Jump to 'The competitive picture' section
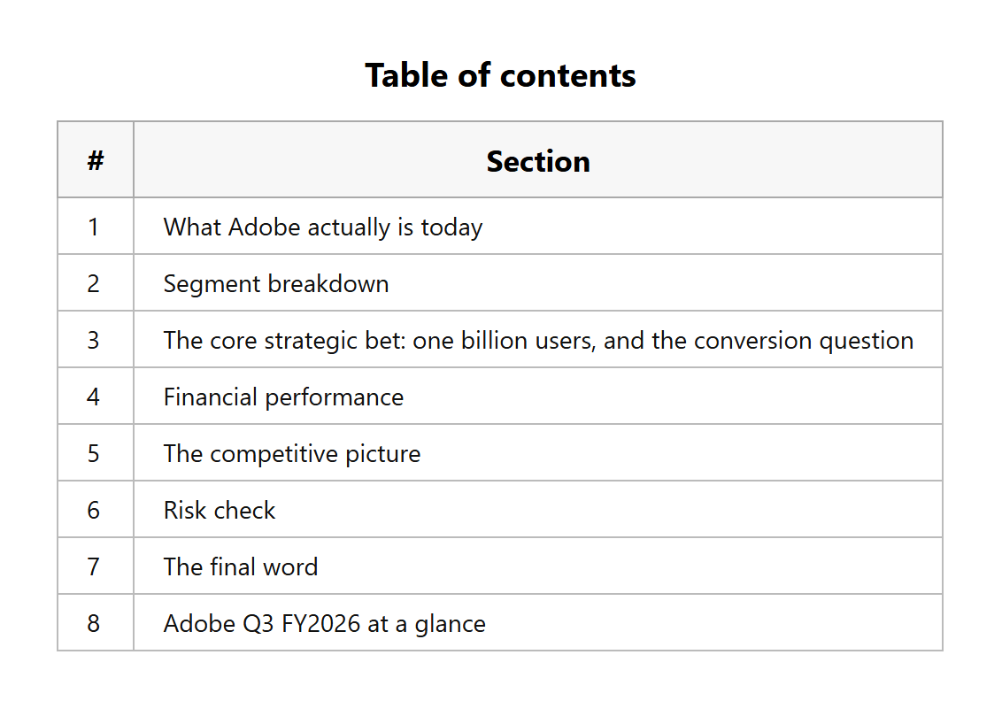 click(x=292, y=454)
